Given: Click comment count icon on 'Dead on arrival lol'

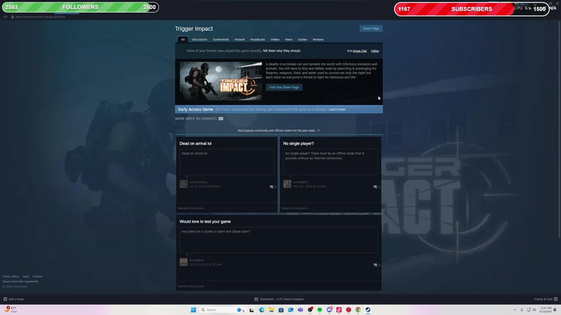Looking at the screenshot, I should coord(272,187).
